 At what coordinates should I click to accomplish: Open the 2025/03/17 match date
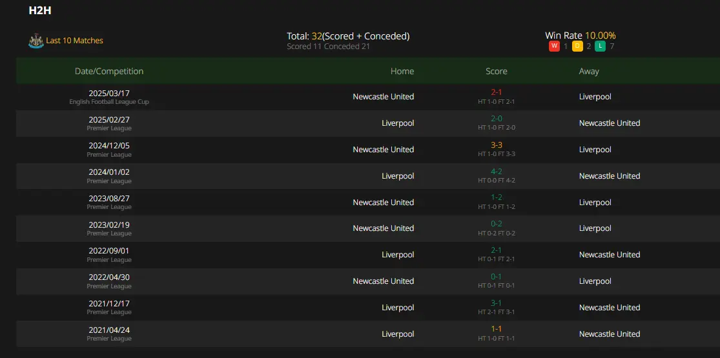pos(109,93)
